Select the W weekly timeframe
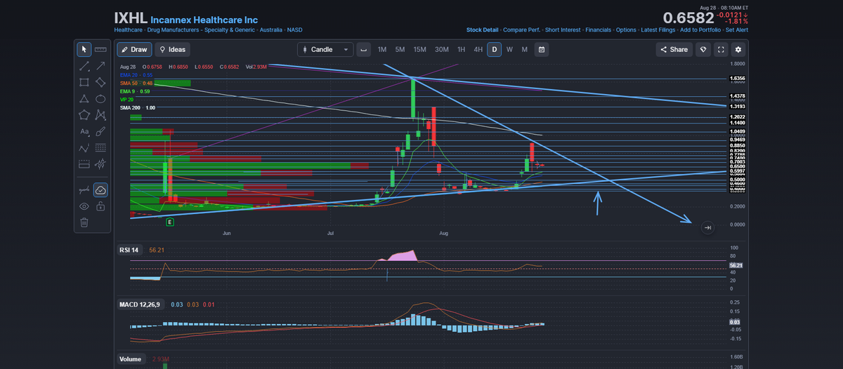843x369 pixels. (509, 50)
